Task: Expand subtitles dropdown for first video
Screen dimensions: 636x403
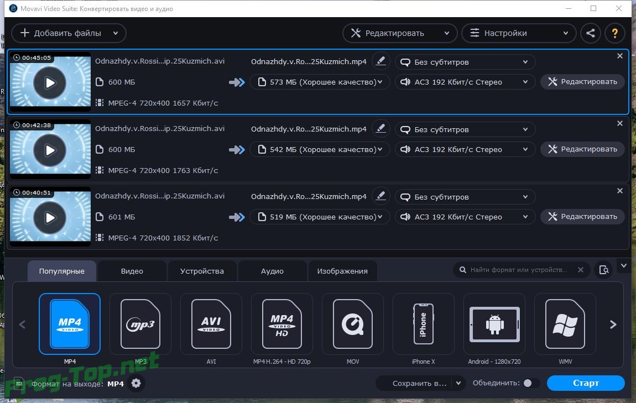Action: 465,62
